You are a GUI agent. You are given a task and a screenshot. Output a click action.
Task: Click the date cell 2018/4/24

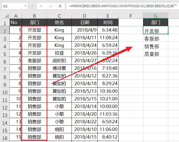point(84,45)
